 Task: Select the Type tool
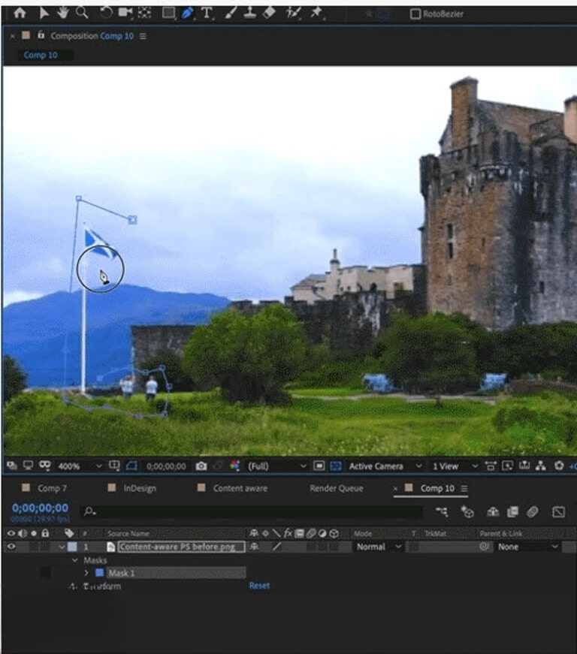207,13
